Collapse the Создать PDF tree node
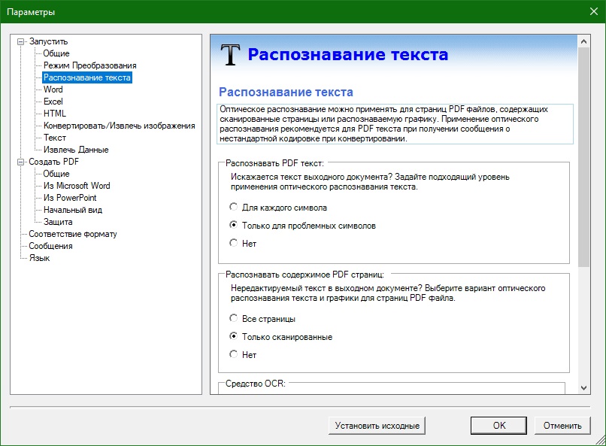Image resolution: width=606 pixels, height=446 pixels. pos(20,162)
